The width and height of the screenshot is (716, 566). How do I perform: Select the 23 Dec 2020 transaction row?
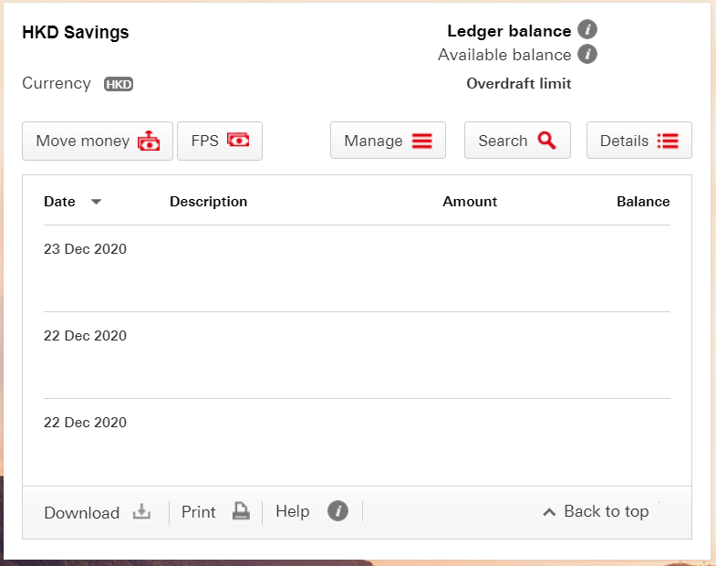tap(357, 268)
